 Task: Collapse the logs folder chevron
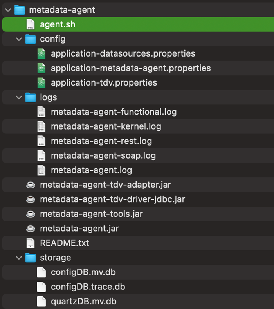(x=19, y=97)
